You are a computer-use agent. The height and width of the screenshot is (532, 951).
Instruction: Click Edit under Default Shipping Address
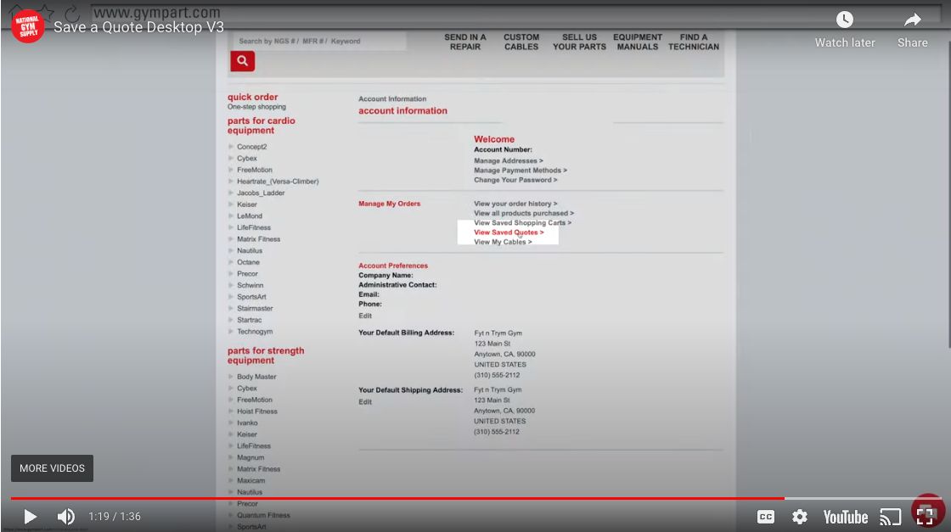(365, 401)
